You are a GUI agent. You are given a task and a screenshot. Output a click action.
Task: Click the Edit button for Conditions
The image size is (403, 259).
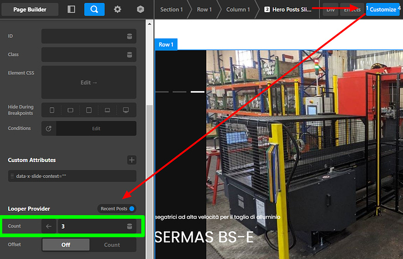[96, 128]
